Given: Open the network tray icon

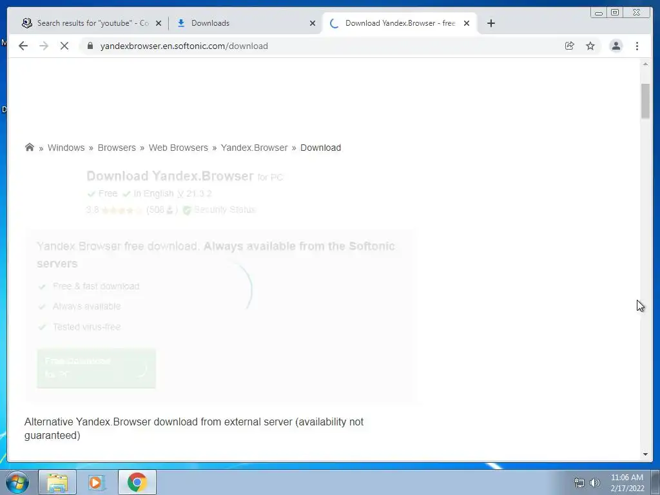Looking at the screenshot, I should tap(579, 482).
